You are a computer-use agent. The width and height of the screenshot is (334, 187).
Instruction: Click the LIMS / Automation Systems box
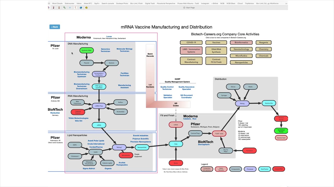pyautogui.click(x=191, y=51)
